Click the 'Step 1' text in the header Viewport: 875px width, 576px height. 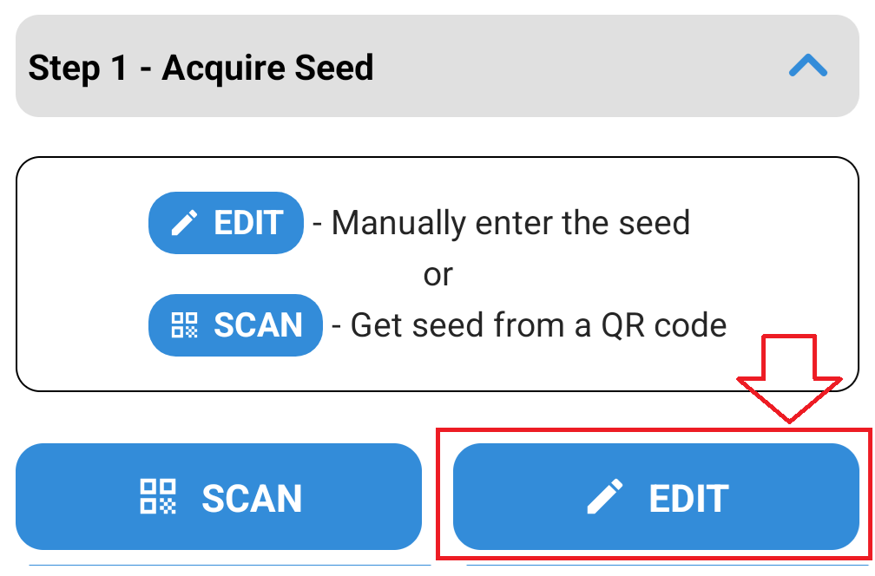pyautogui.click(x=78, y=68)
